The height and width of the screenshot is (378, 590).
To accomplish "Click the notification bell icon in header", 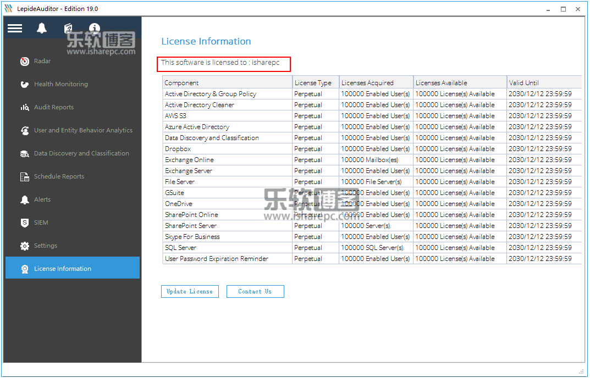I will [42, 28].
